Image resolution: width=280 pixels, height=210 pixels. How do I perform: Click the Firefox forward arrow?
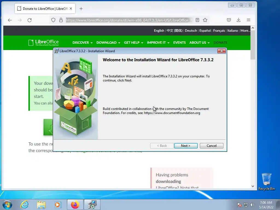point(20,20)
